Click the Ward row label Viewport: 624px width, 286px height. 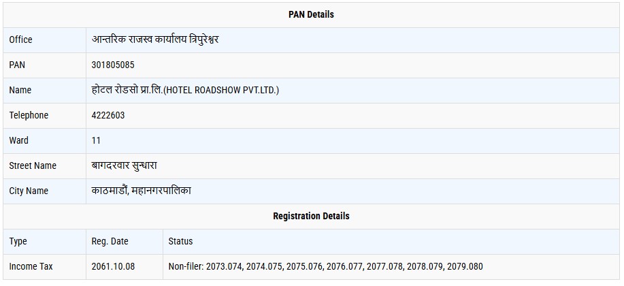19,140
